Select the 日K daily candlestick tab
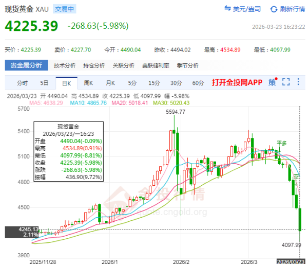This screenshot has width=308, height=264. (x=66, y=83)
